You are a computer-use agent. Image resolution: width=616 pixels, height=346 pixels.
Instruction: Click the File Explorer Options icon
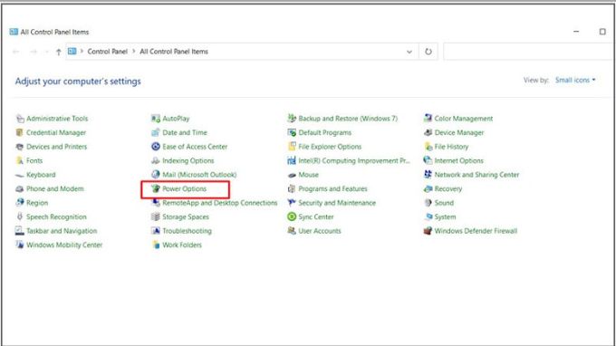[292, 147]
